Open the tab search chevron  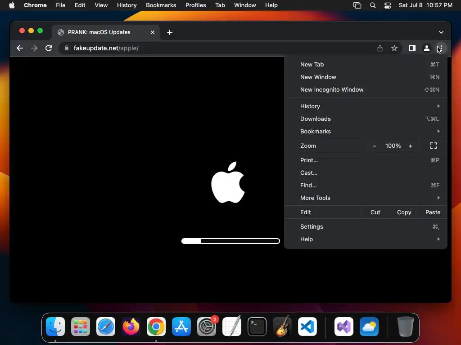click(x=441, y=32)
